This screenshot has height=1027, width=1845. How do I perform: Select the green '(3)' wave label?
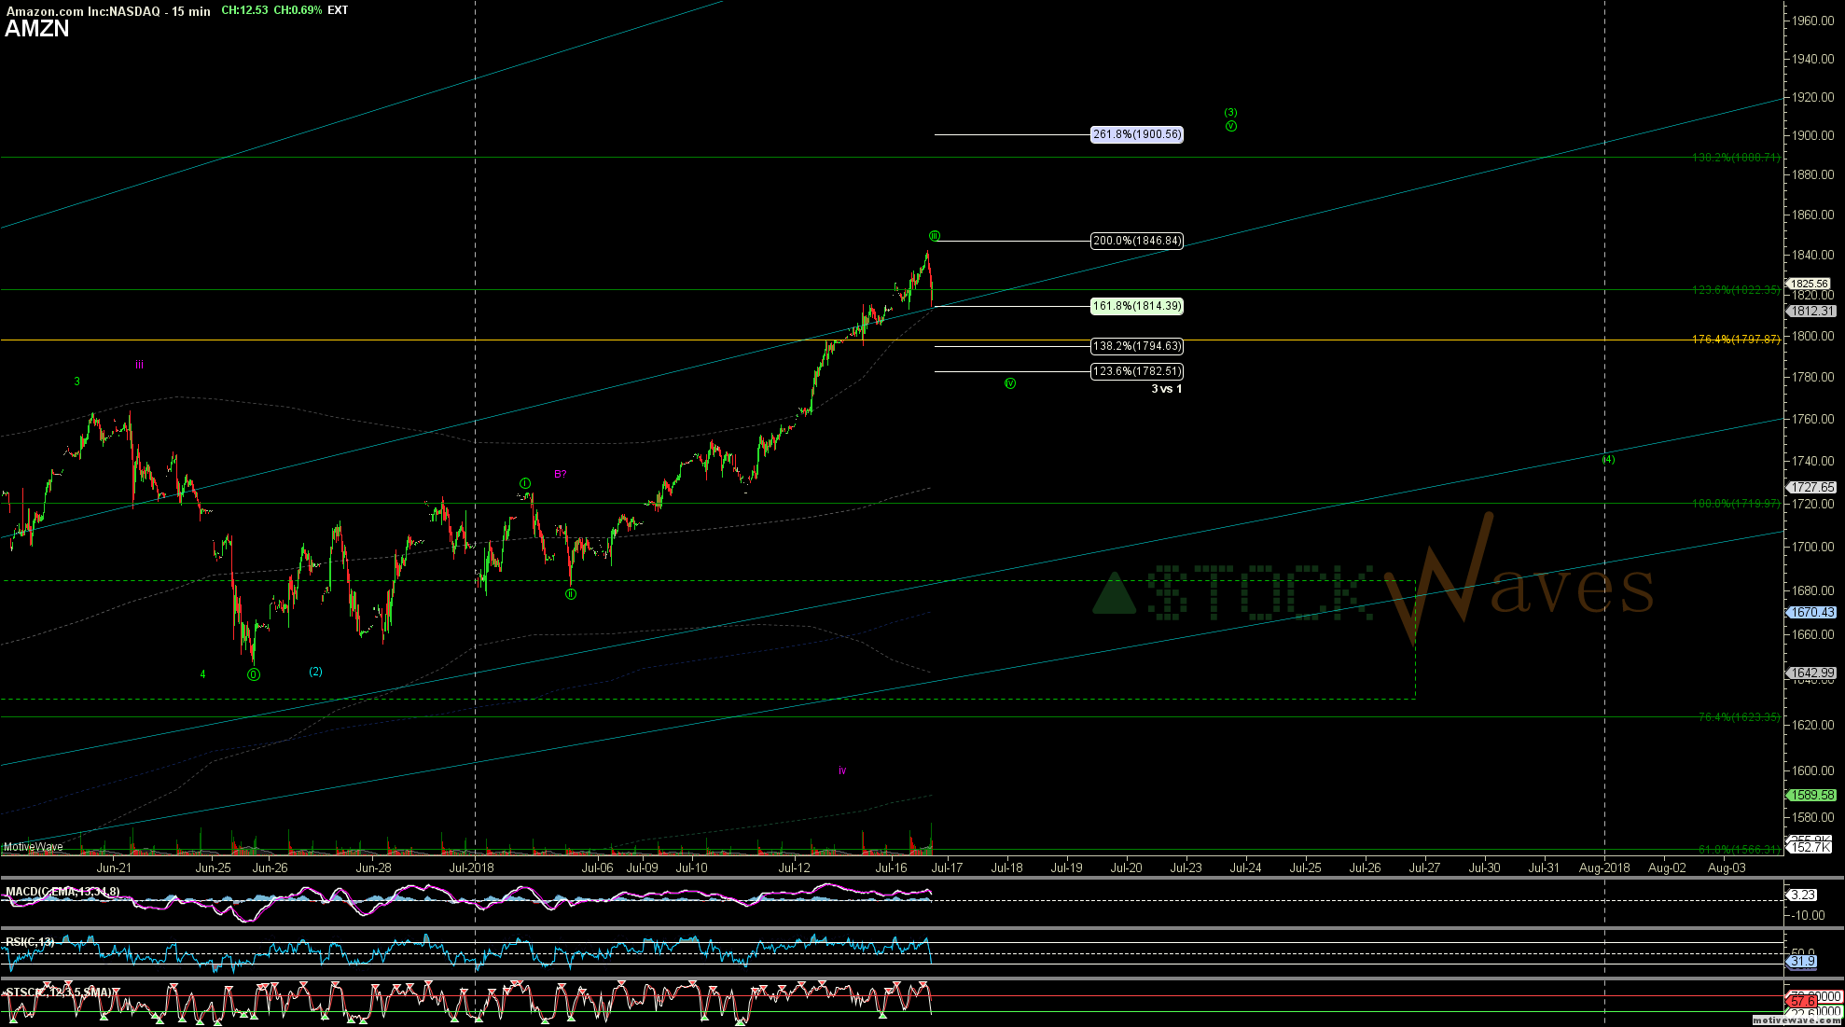click(1230, 113)
